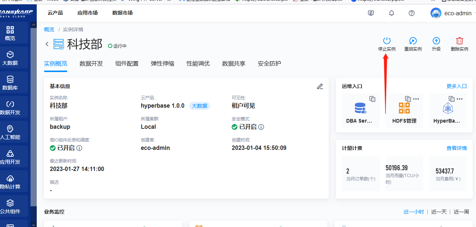The height and width of the screenshot is (227, 476).
Task: Open the more options dots on HyperBase tile
Action: click(x=460, y=99)
